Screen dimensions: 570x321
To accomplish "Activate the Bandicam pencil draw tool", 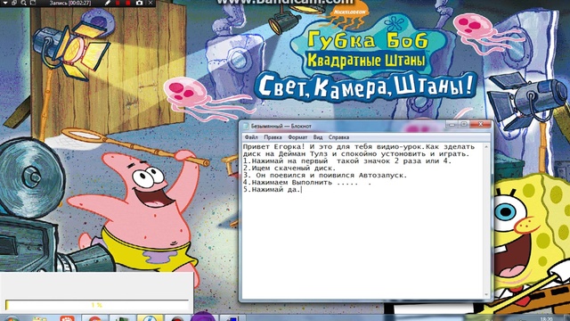I will [108, 3].
